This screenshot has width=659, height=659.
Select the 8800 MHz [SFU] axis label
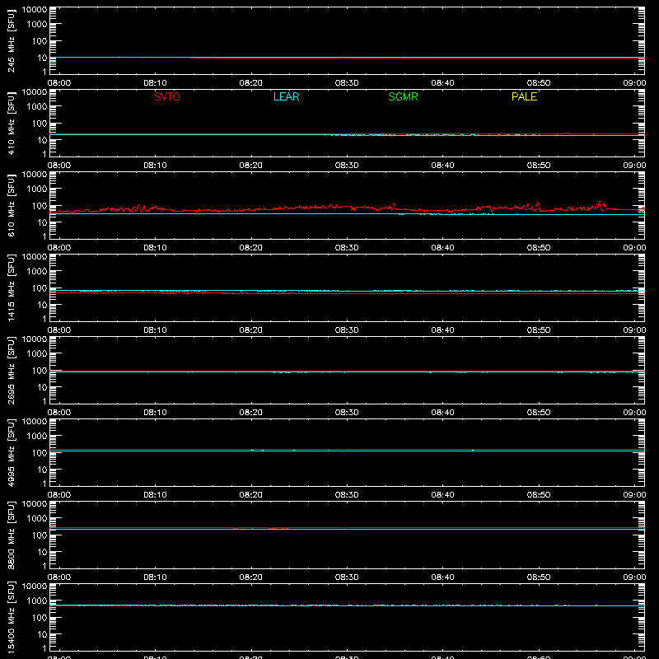pos(11,535)
